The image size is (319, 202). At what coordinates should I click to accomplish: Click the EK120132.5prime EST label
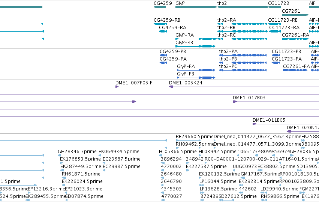point(219,174)
